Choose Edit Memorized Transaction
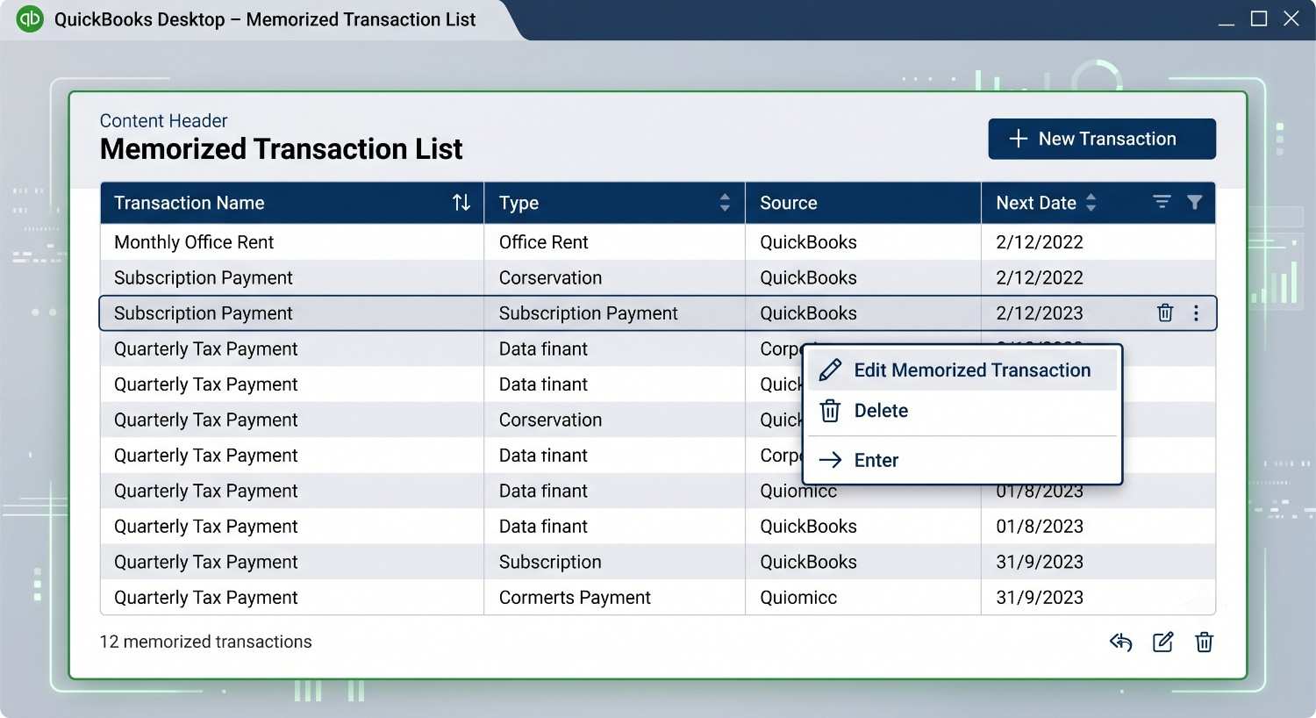 [962, 370]
